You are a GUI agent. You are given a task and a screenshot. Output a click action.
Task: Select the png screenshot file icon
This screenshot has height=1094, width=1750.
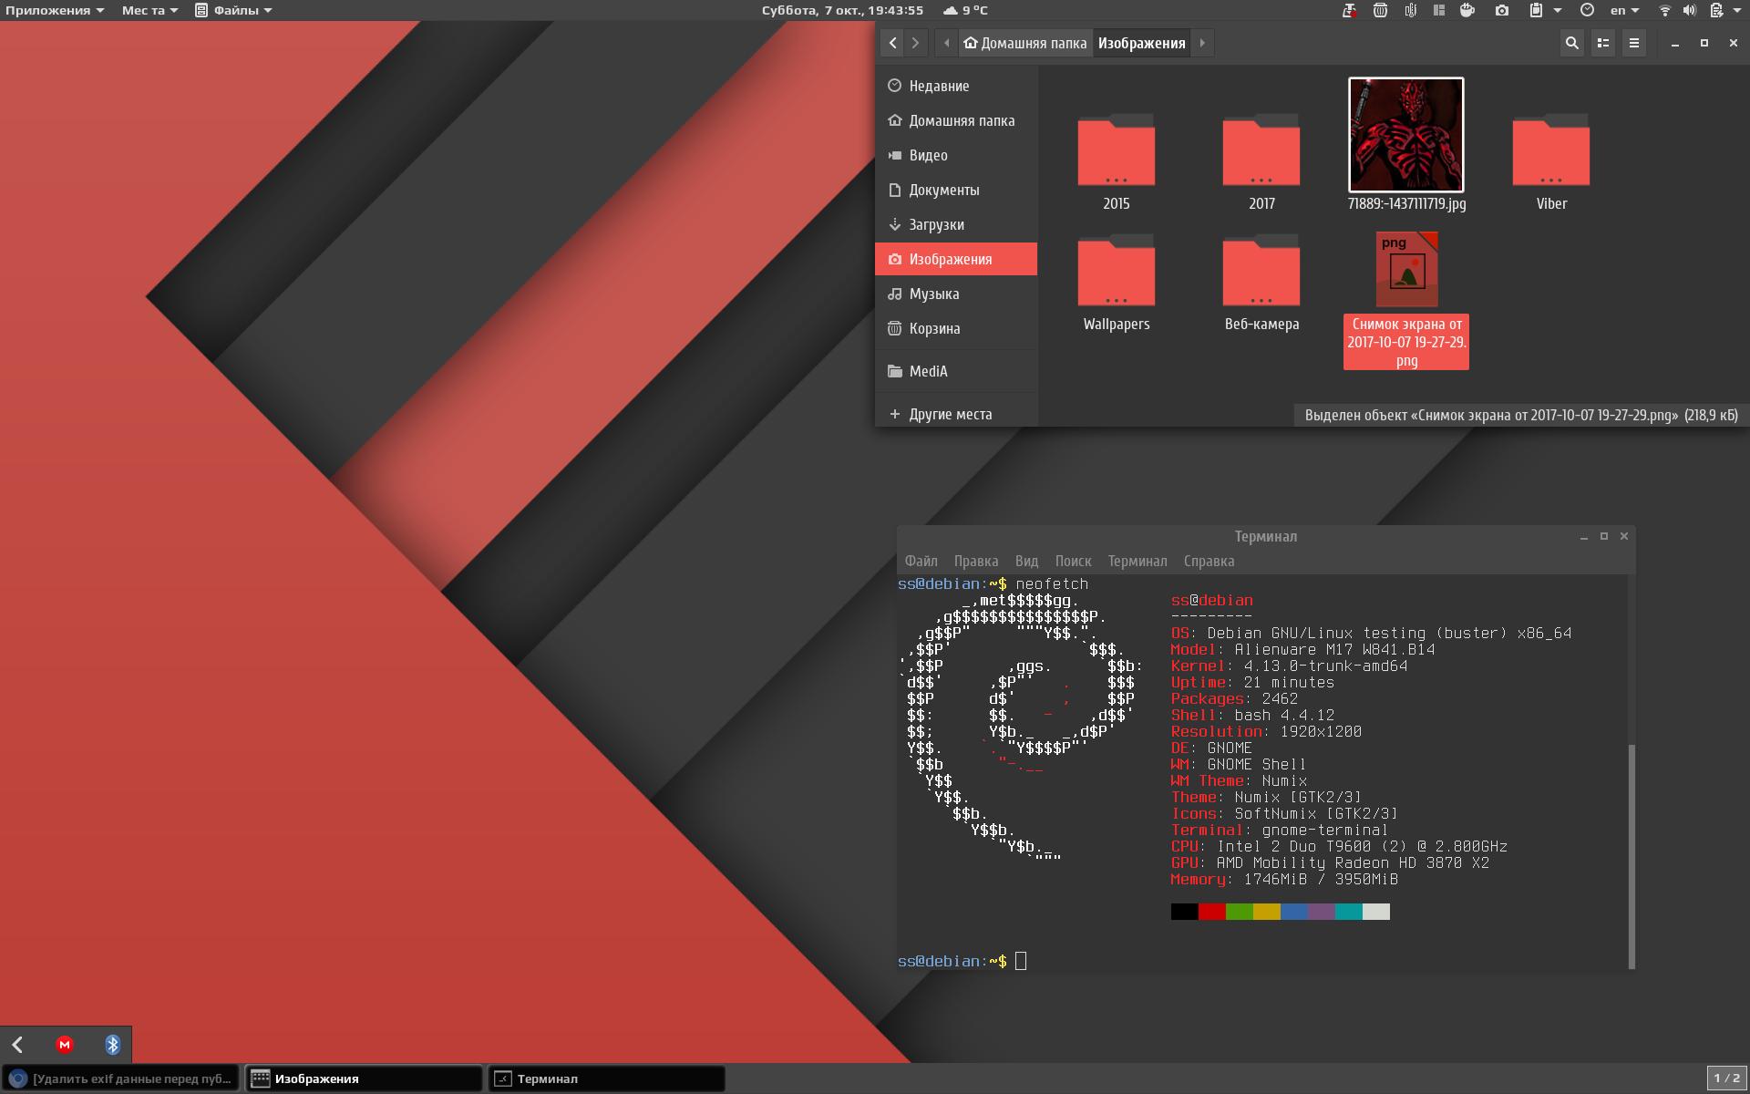(1406, 269)
